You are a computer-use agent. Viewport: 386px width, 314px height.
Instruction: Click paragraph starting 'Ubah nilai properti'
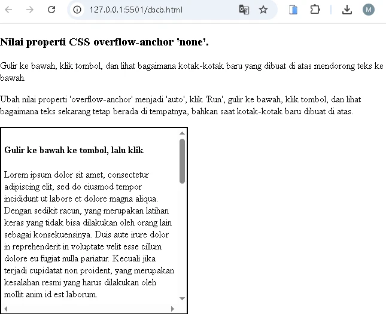[181, 105]
